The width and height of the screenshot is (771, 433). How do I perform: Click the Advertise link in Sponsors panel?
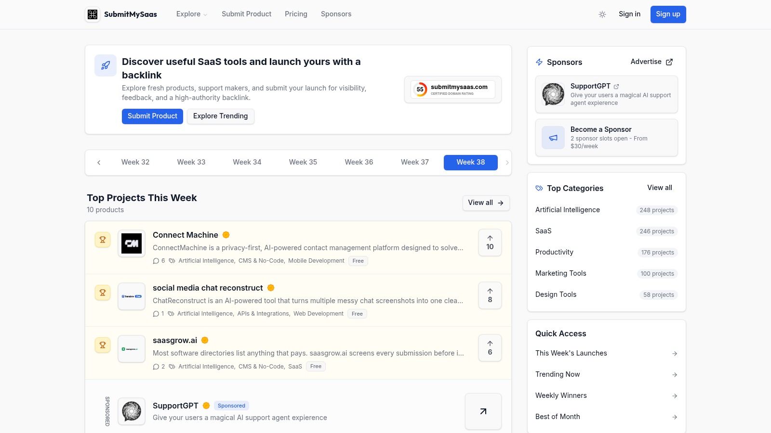tap(651, 62)
